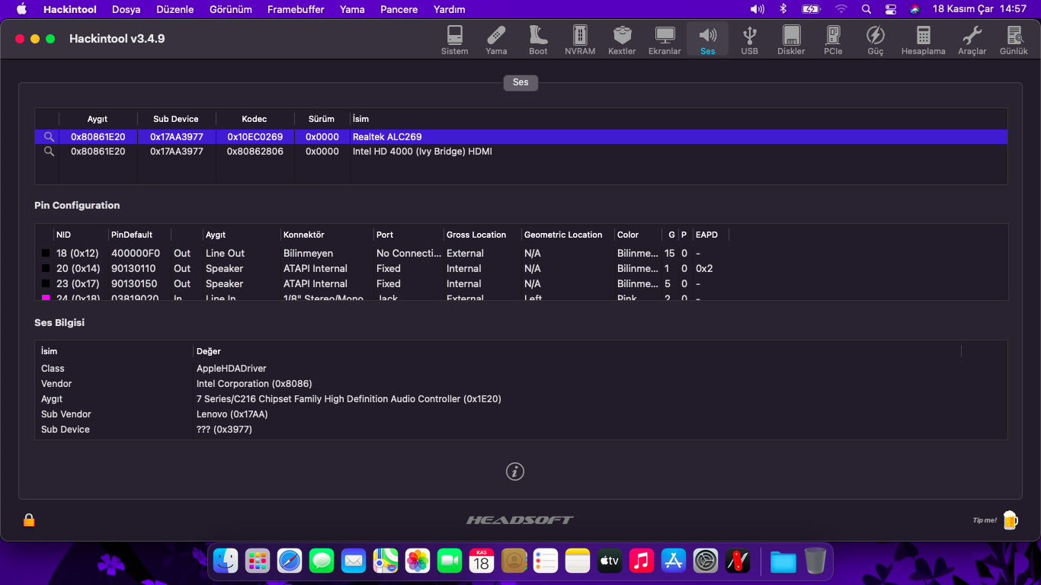The image size is (1041, 585).
Task: Sort by the Kodec column header
Action: 255,119
